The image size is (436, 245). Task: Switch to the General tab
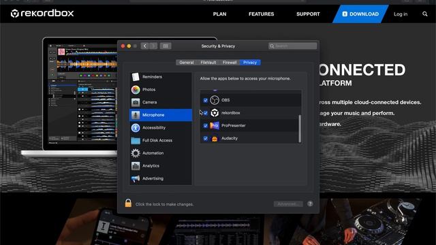tap(186, 63)
